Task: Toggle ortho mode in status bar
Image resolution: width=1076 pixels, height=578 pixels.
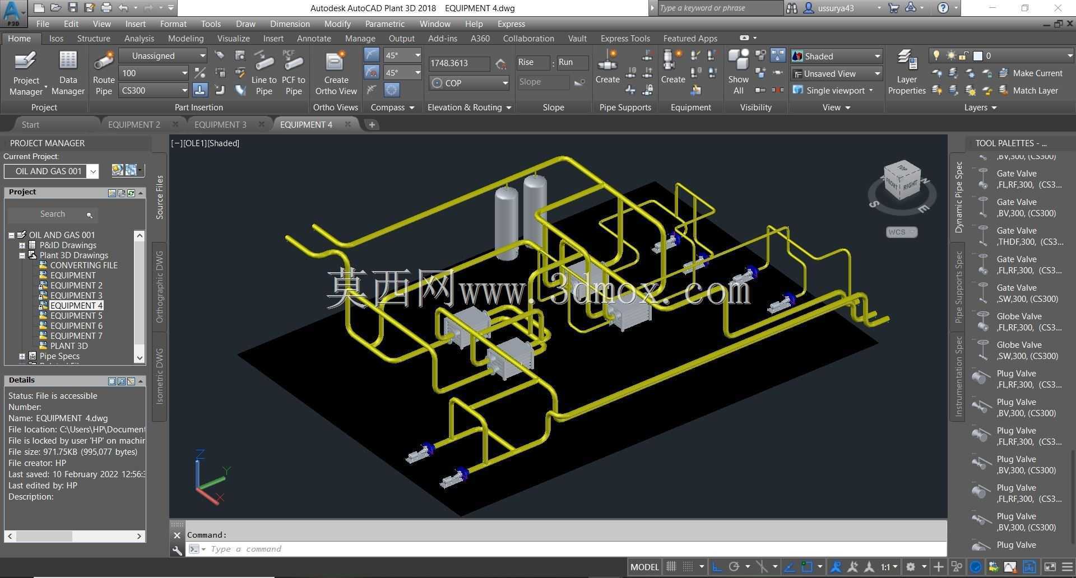Action: pos(717,567)
